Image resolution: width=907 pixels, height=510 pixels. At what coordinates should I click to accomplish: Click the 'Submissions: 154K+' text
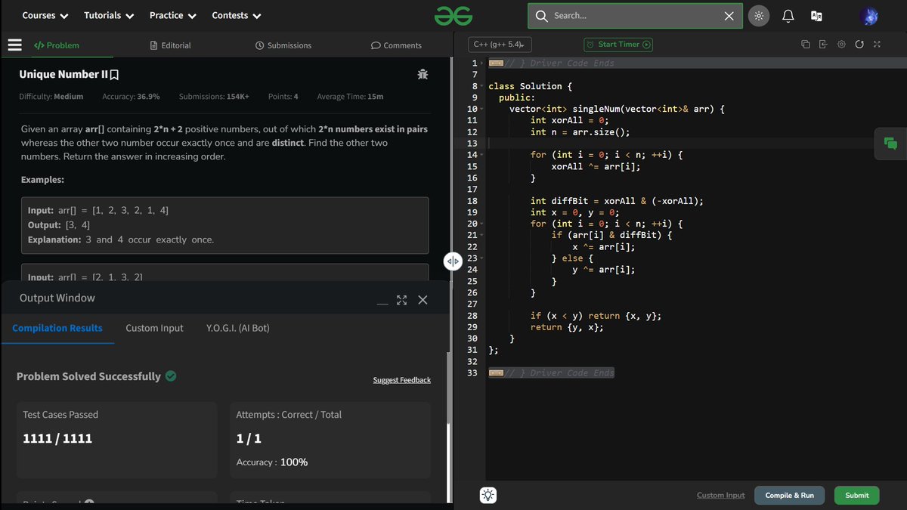tap(214, 97)
